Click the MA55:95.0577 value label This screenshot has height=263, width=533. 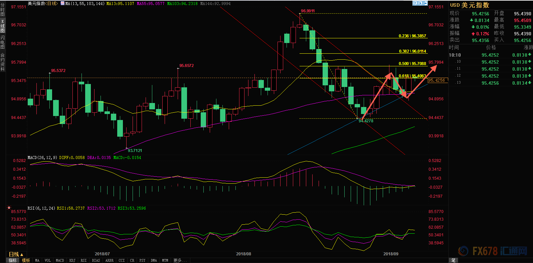tap(151, 3)
